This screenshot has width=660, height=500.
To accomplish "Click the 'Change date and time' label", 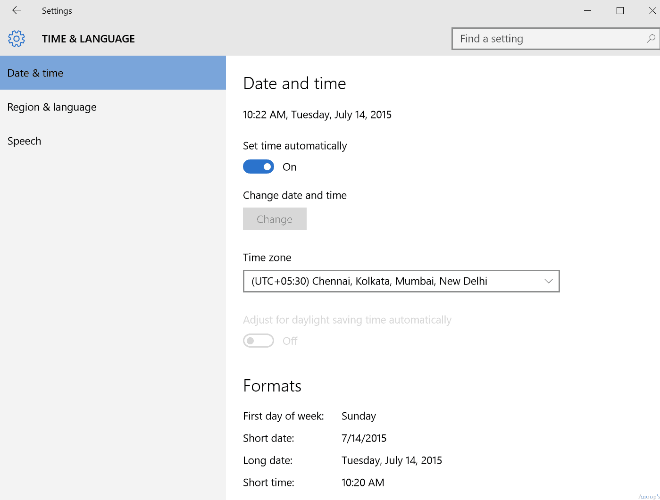I will (295, 195).
